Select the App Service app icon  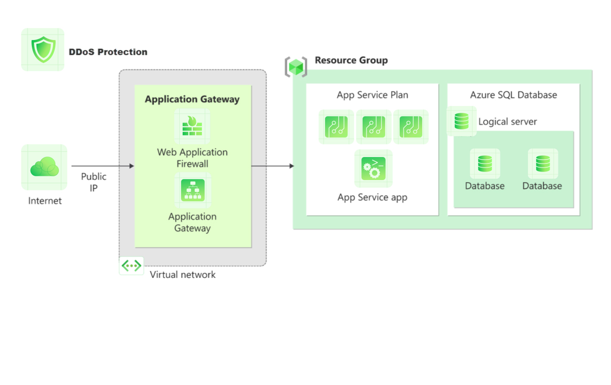(374, 168)
